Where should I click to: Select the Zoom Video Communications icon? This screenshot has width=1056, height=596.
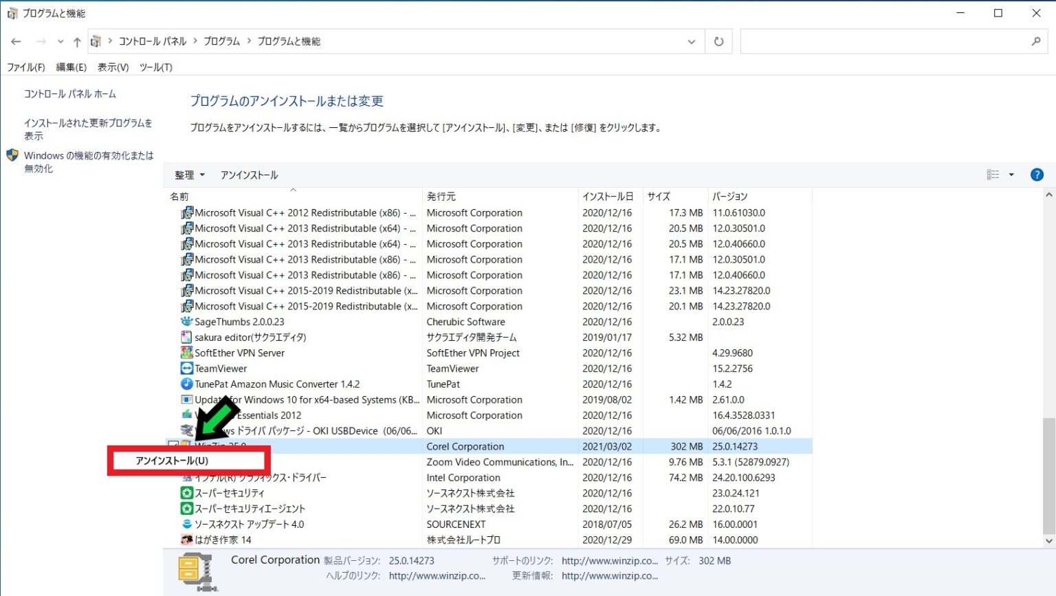pyautogui.click(x=187, y=462)
